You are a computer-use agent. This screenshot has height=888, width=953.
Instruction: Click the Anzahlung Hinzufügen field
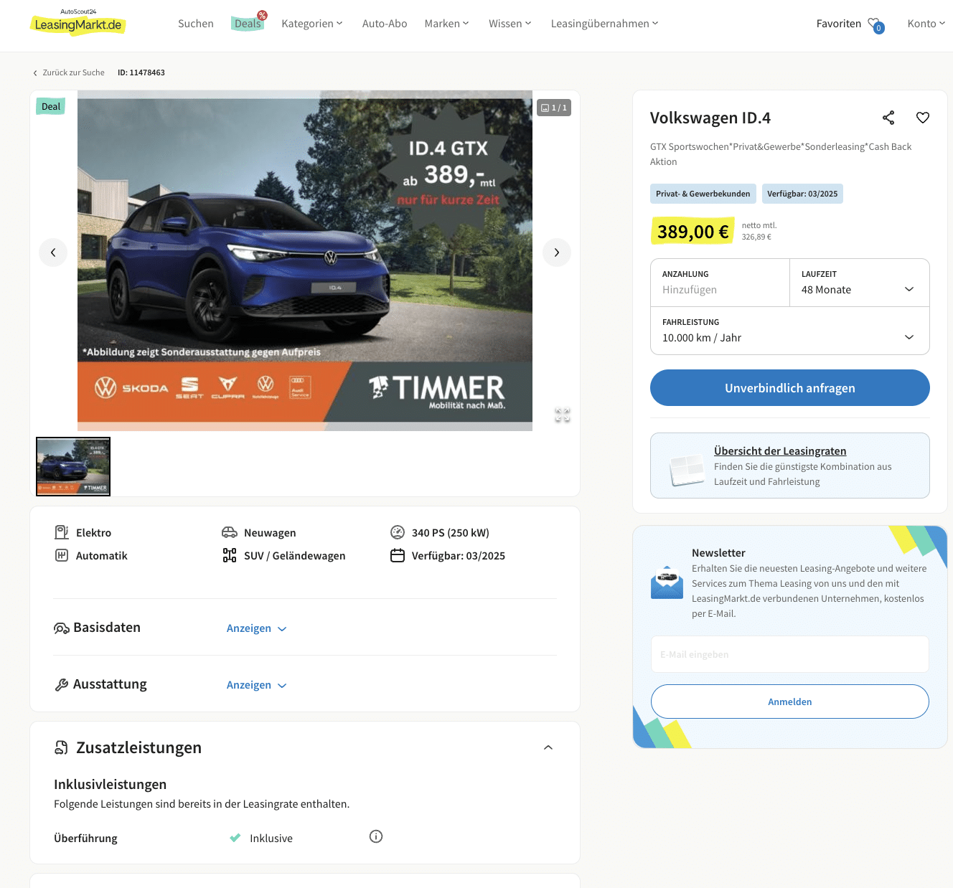[720, 283]
